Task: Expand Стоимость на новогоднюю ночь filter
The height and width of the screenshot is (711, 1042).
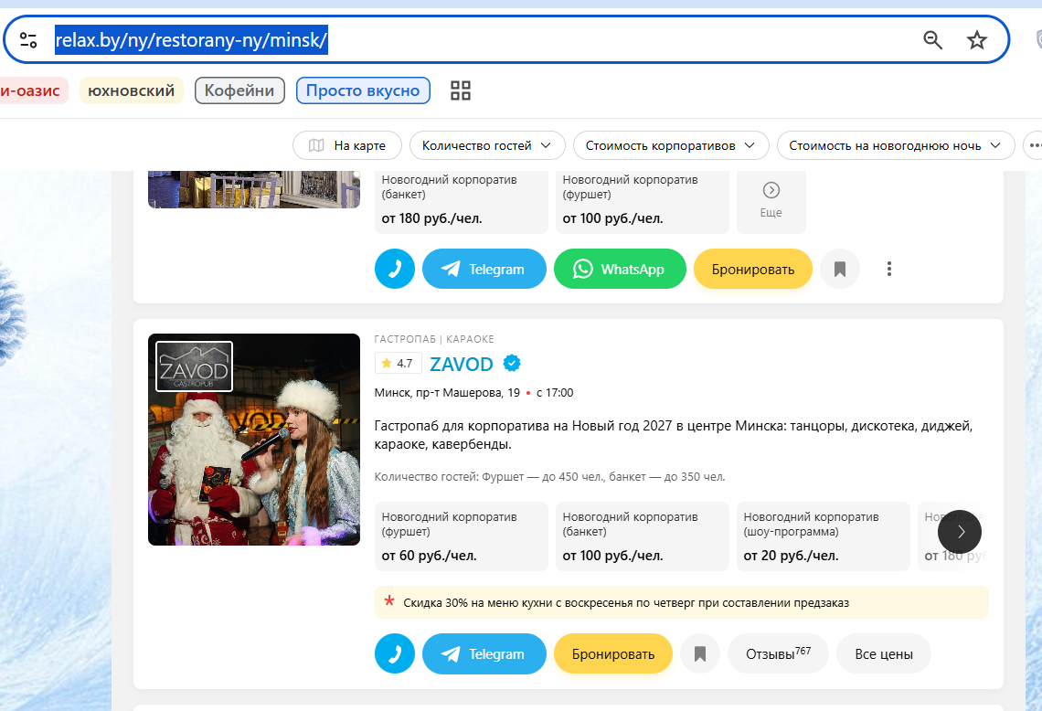Action: click(x=895, y=145)
